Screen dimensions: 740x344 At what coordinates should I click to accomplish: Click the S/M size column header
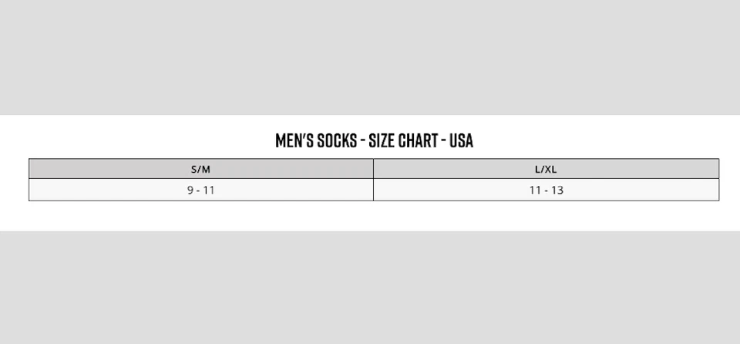[200, 169]
